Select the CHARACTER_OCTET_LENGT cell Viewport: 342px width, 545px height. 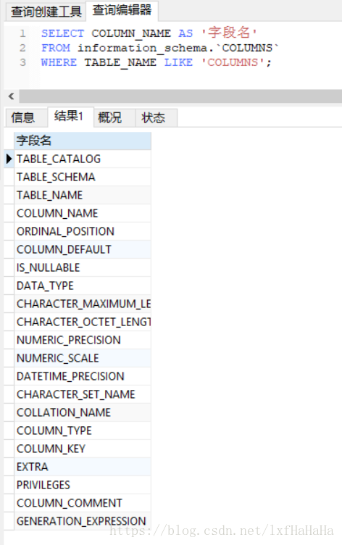coord(83,322)
